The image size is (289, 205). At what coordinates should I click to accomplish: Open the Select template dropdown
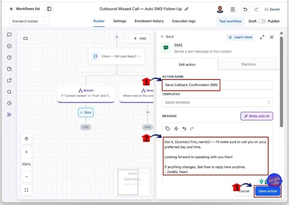(x=218, y=102)
